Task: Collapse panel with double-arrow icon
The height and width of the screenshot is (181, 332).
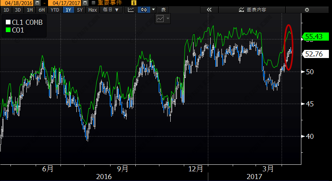Action: 209,10
